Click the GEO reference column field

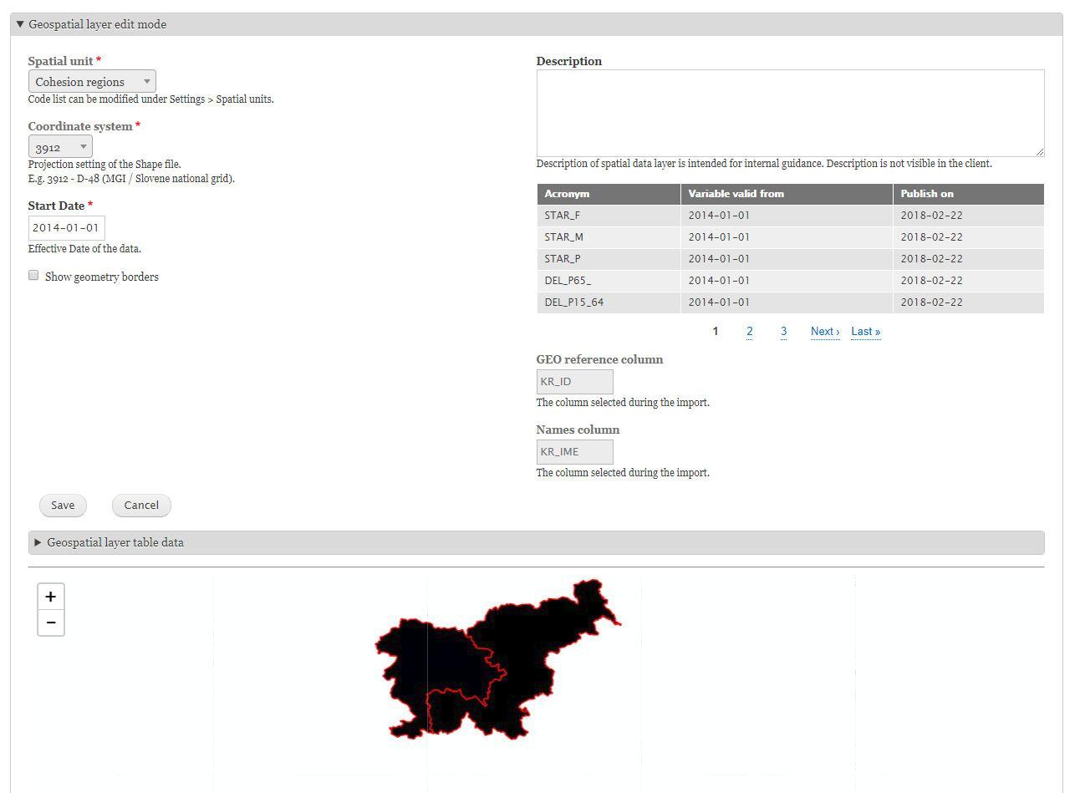(x=575, y=382)
